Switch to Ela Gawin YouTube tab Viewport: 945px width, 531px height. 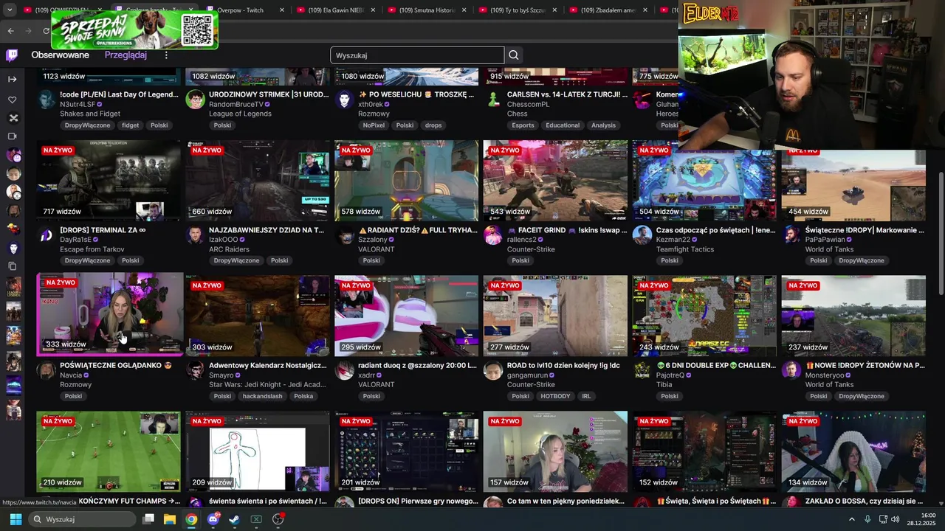point(336,10)
